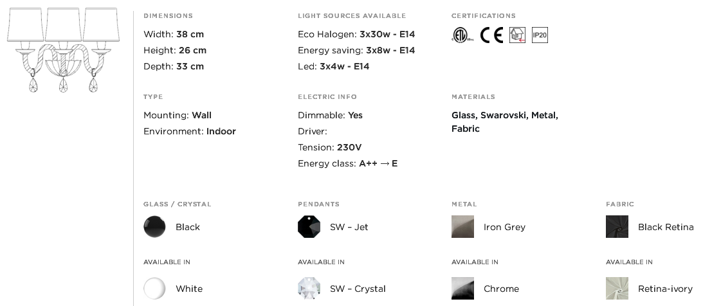Open the wall lamp line drawing thumbnail
This screenshot has height=306, width=703.
63,50
